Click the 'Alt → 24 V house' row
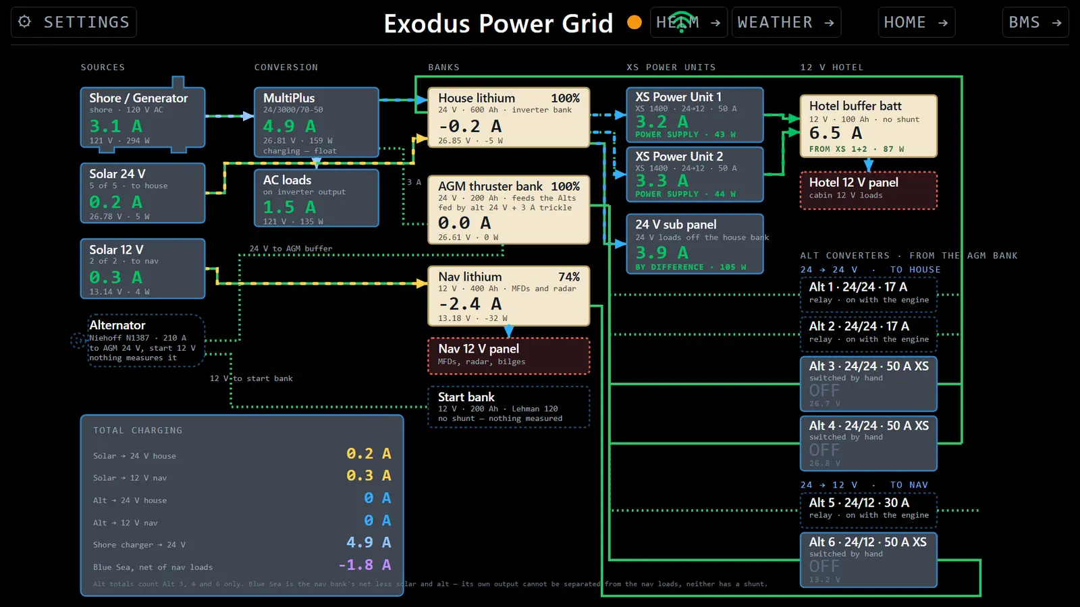 click(242, 499)
